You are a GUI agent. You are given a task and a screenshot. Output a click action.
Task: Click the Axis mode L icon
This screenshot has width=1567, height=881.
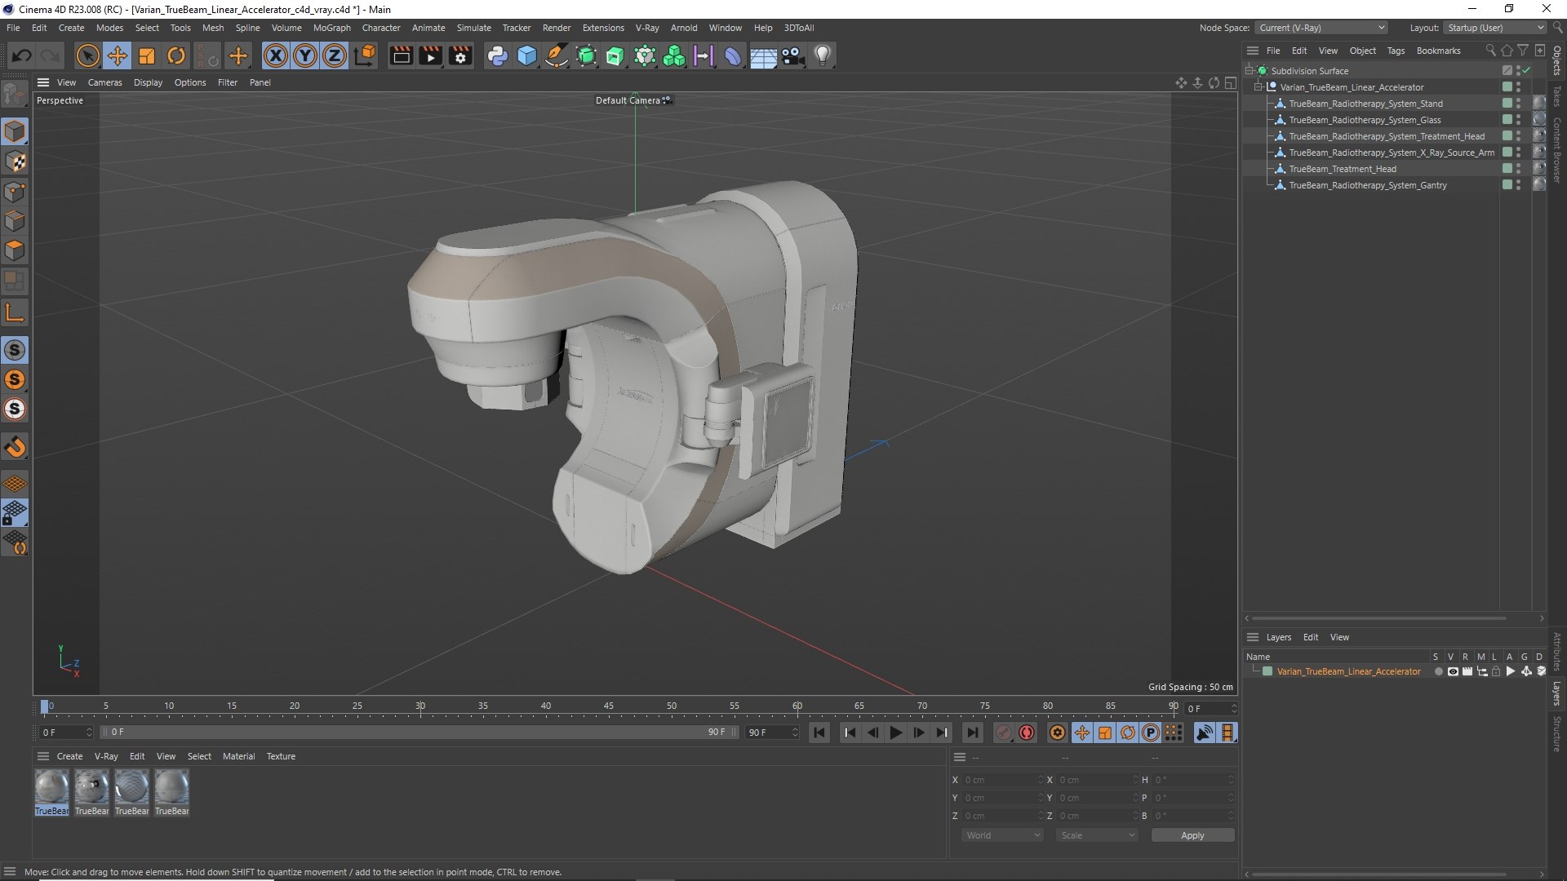(x=15, y=312)
